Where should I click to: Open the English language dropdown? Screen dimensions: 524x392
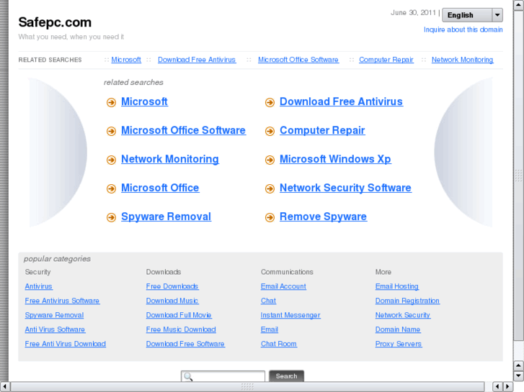tap(466, 15)
